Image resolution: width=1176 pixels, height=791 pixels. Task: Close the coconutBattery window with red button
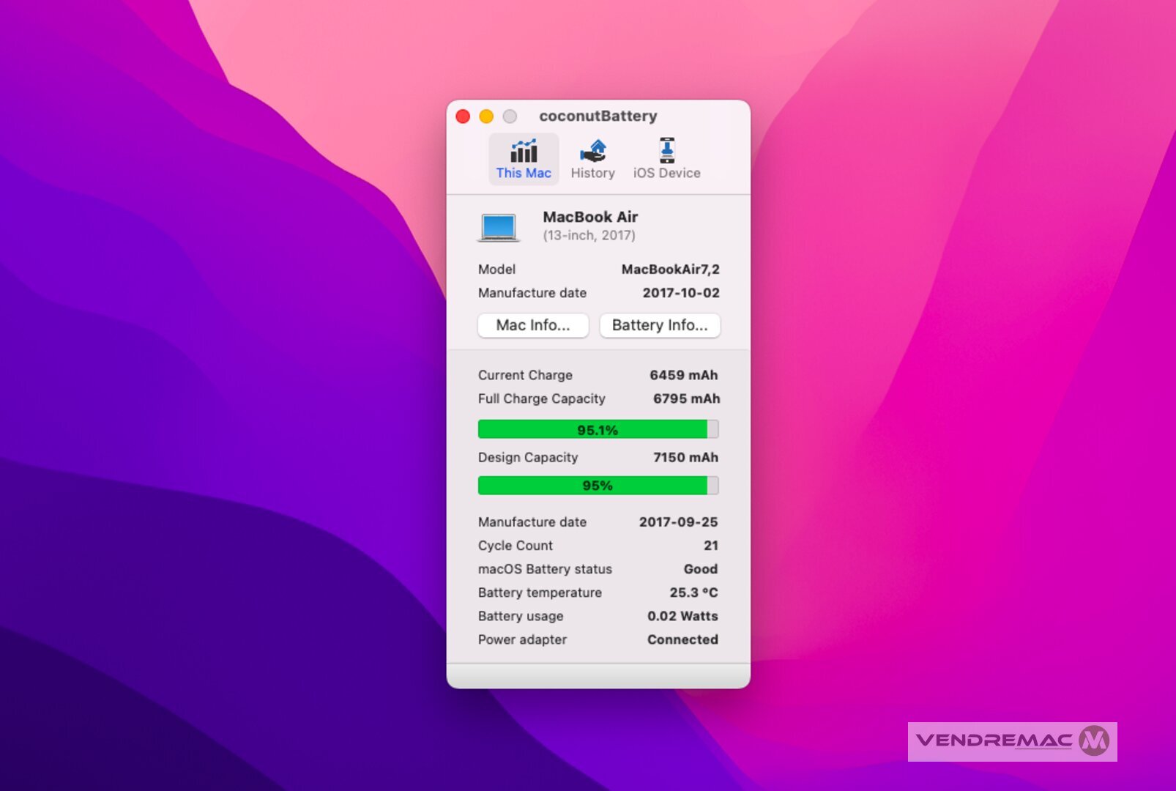[x=463, y=116]
